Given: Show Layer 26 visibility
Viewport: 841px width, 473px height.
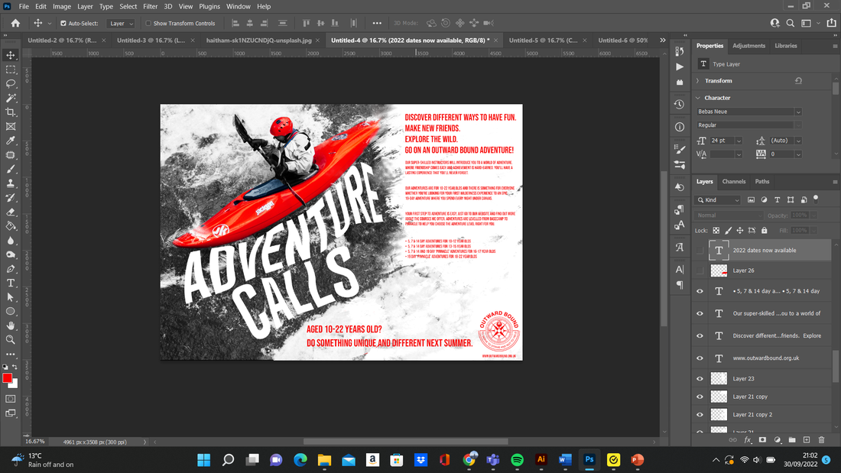Looking at the screenshot, I should (x=700, y=271).
